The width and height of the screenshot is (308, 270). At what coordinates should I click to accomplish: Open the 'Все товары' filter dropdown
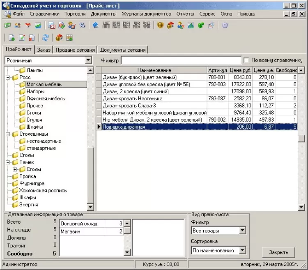242,231
